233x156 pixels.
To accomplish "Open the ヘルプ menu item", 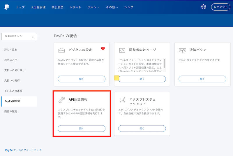I will pos(129,7).
